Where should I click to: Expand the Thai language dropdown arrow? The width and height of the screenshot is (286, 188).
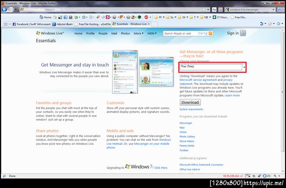click(244, 67)
